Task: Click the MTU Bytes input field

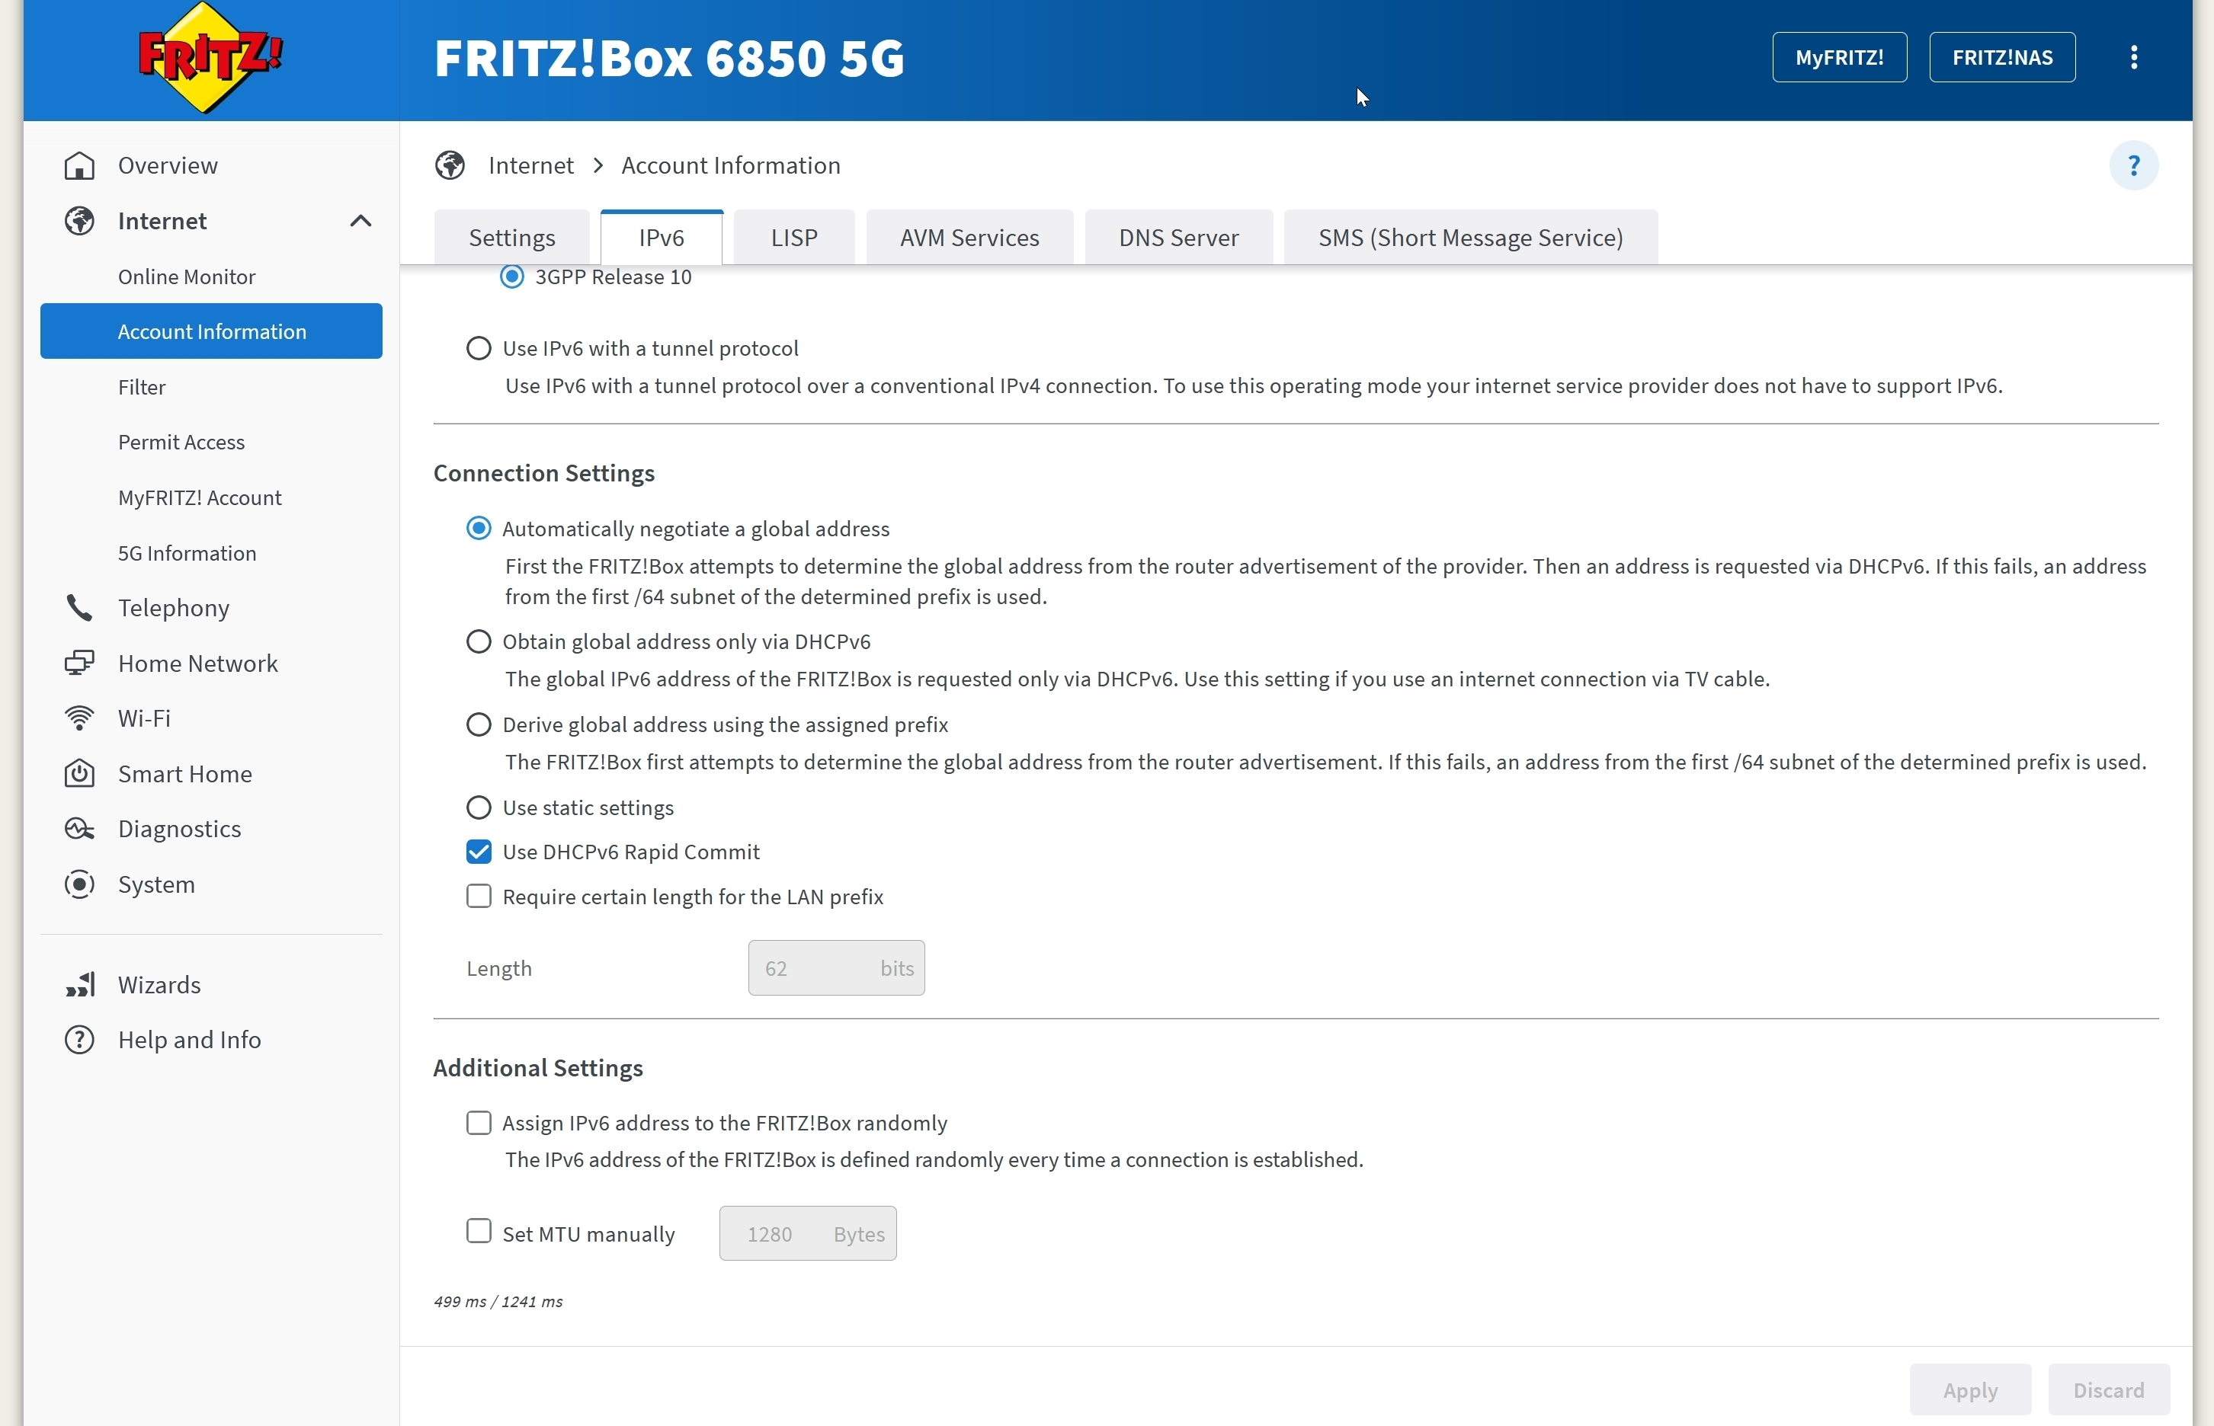Action: pos(808,1234)
